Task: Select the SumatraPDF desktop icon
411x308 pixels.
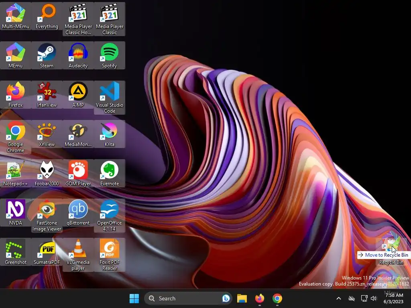Action: point(47,252)
